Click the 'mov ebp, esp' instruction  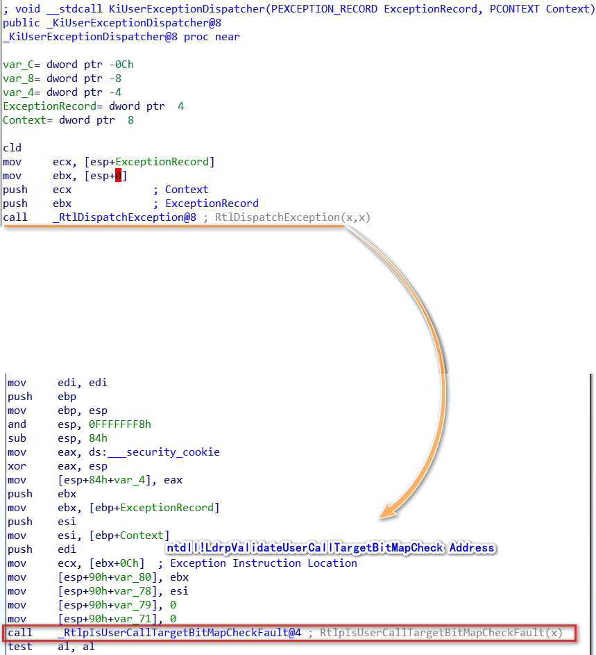pos(57,411)
